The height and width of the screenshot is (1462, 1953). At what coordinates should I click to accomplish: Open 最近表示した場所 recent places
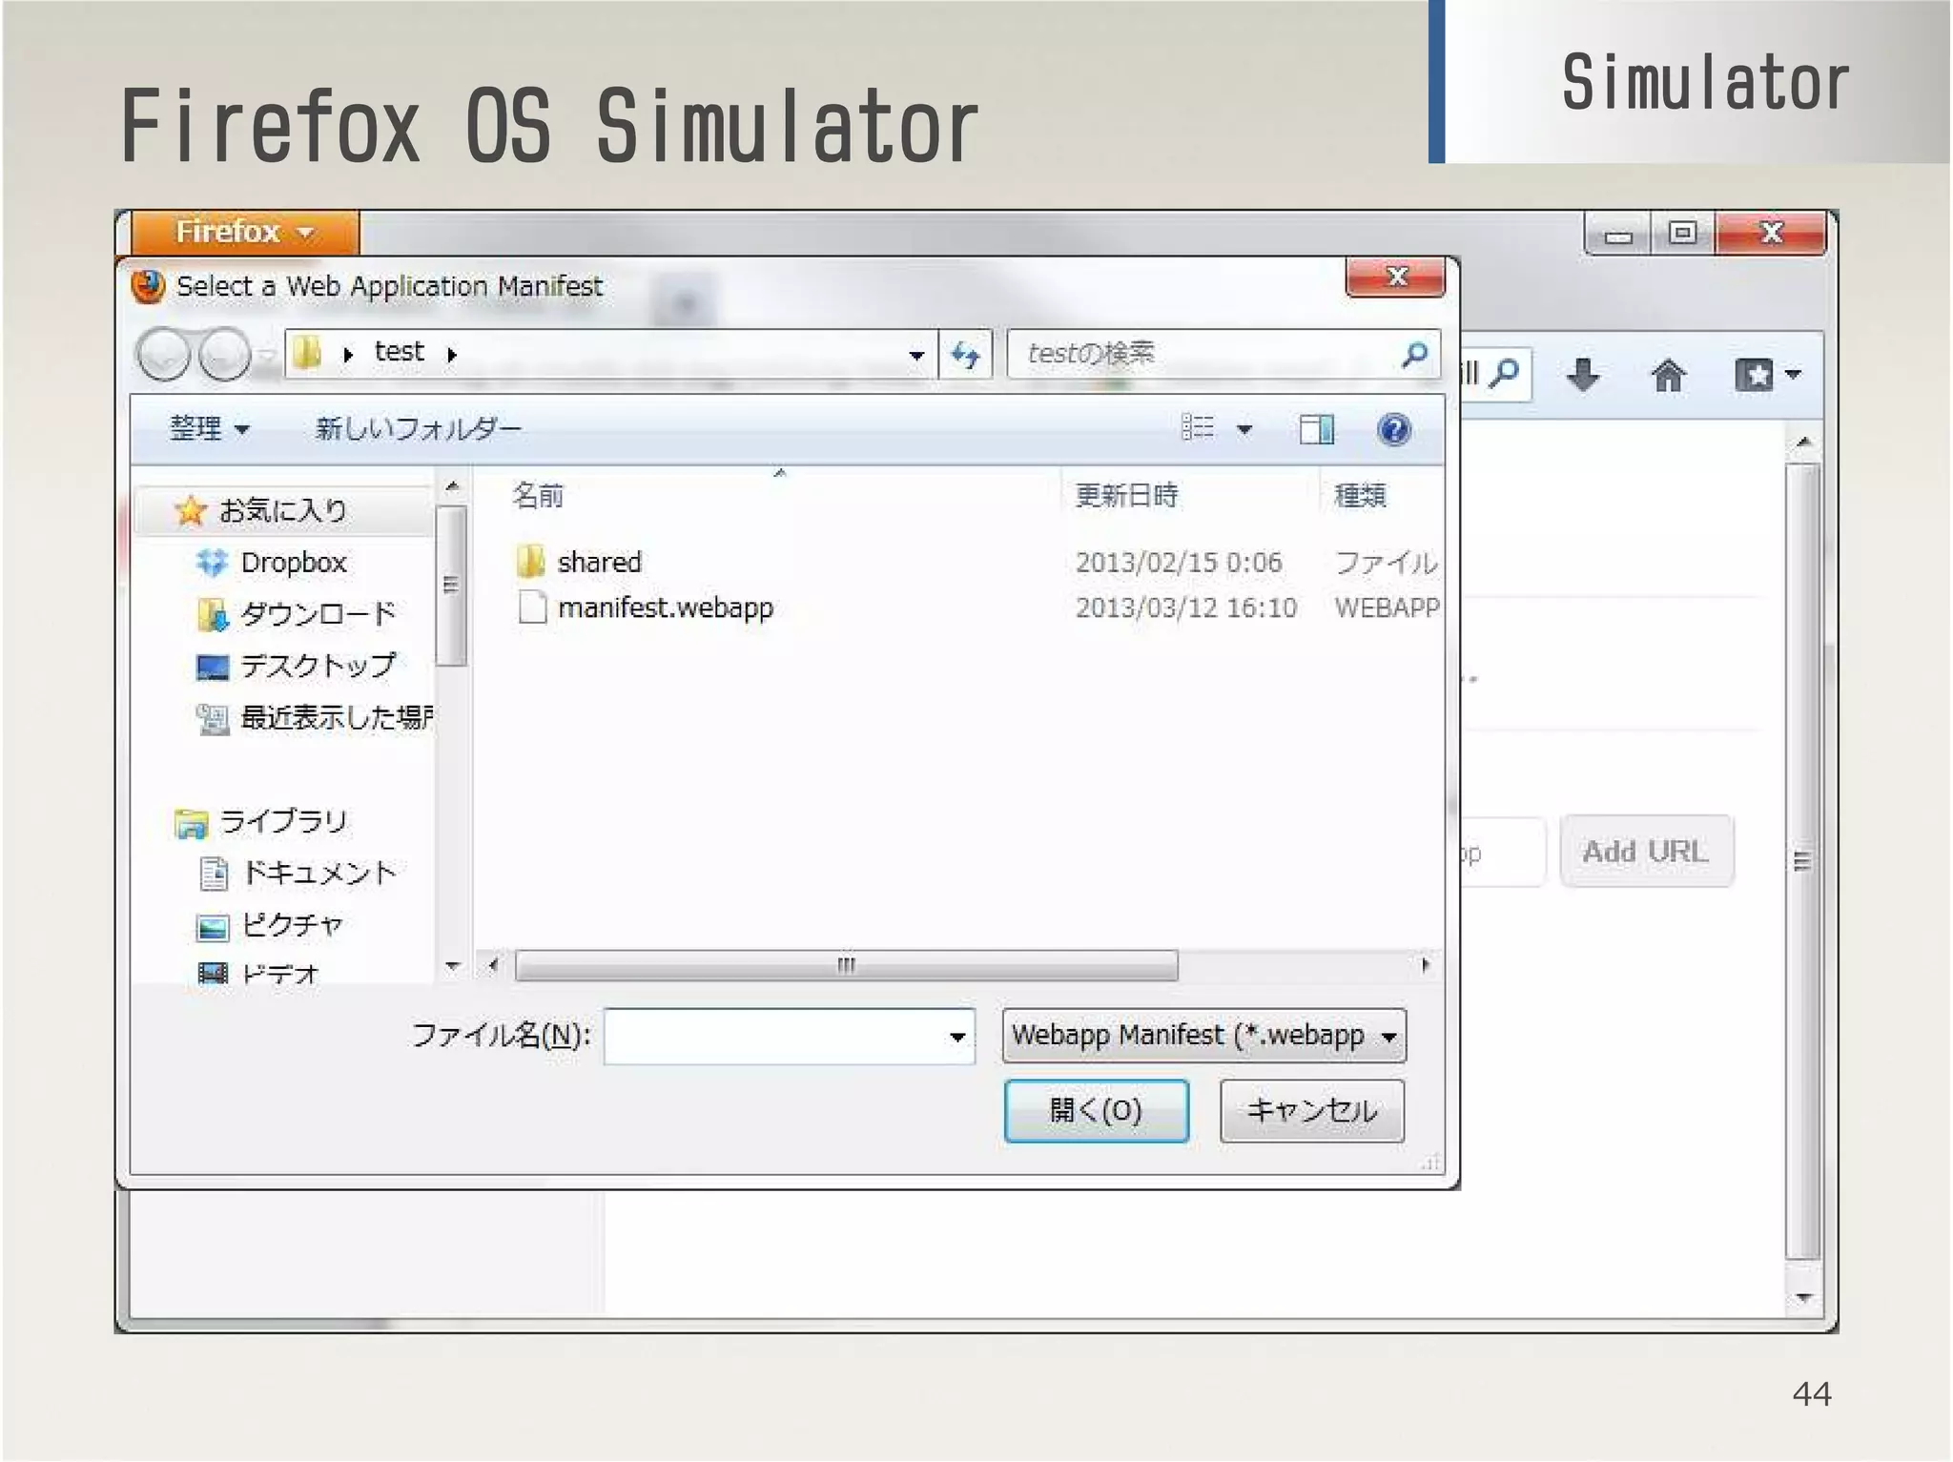(338, 716)
